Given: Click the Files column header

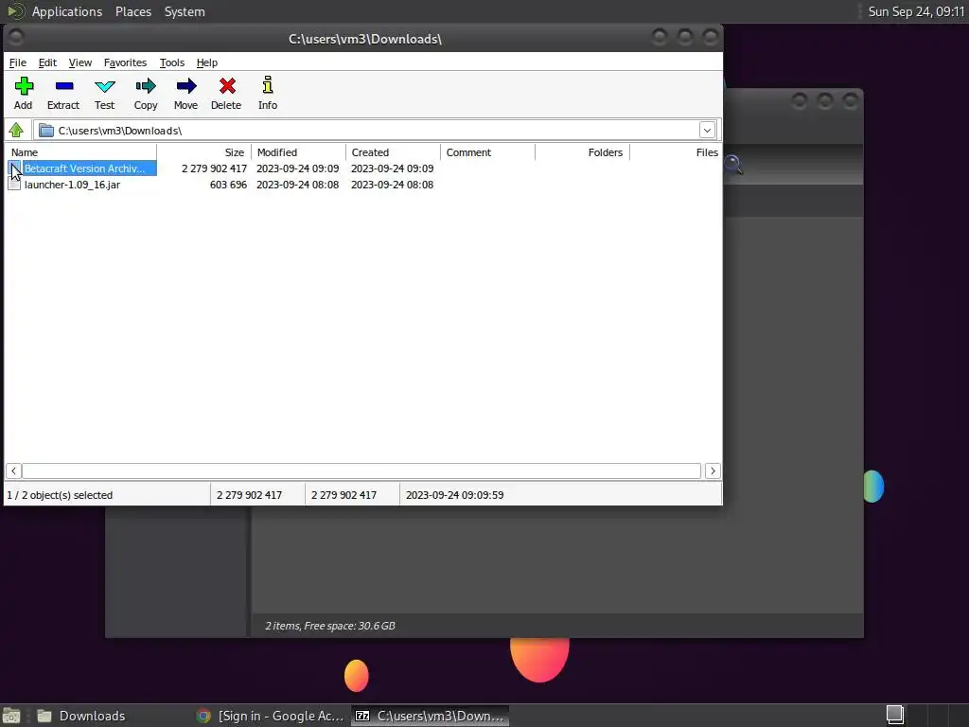Looking at the screenshot, I should click(x=676, y=152).
